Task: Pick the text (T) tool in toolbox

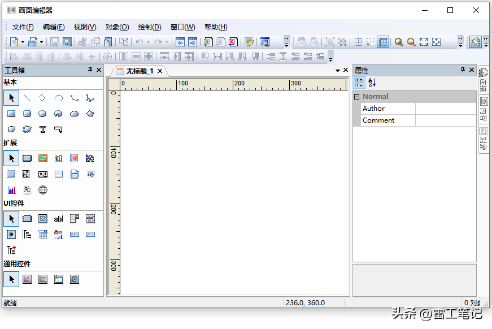Action: coord(42,129)
